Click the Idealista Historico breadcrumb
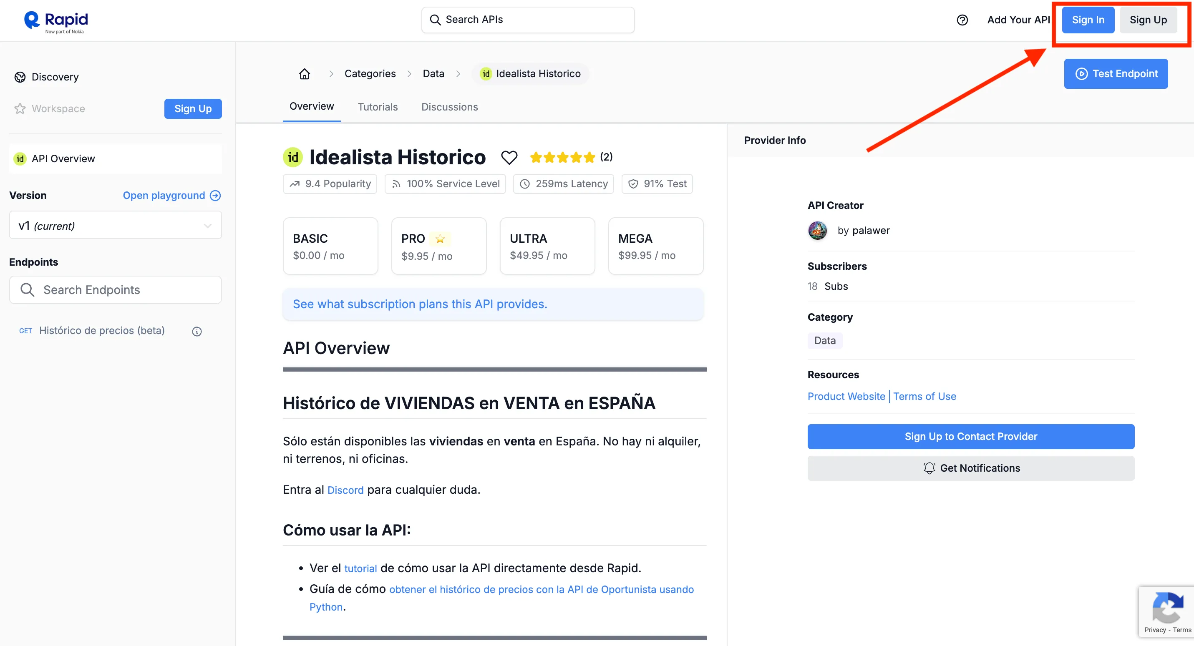This screenshot has height=646, width=1194. pos(530,74)
